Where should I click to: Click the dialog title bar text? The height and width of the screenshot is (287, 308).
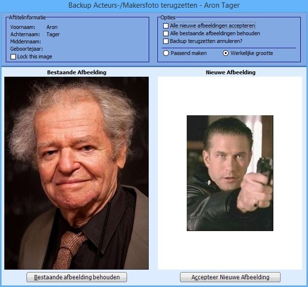pos(154,5)
